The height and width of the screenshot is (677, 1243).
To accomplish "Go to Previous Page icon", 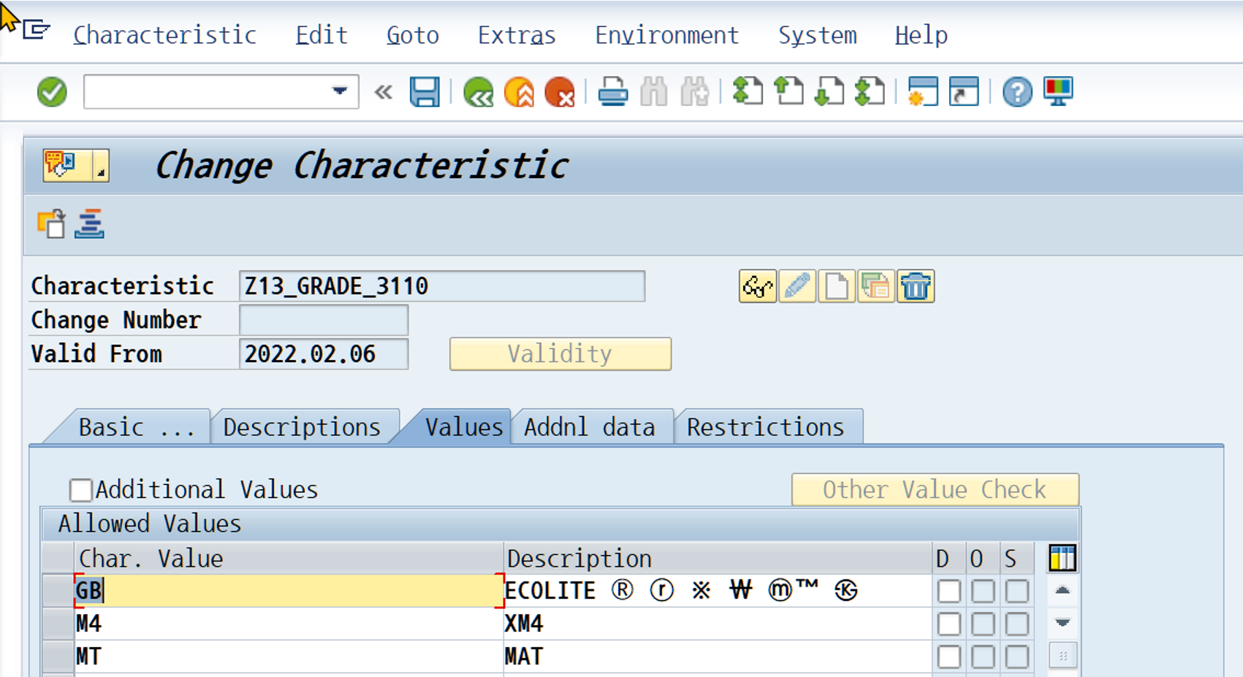I will pyautogui.click(x=788, y=92).
